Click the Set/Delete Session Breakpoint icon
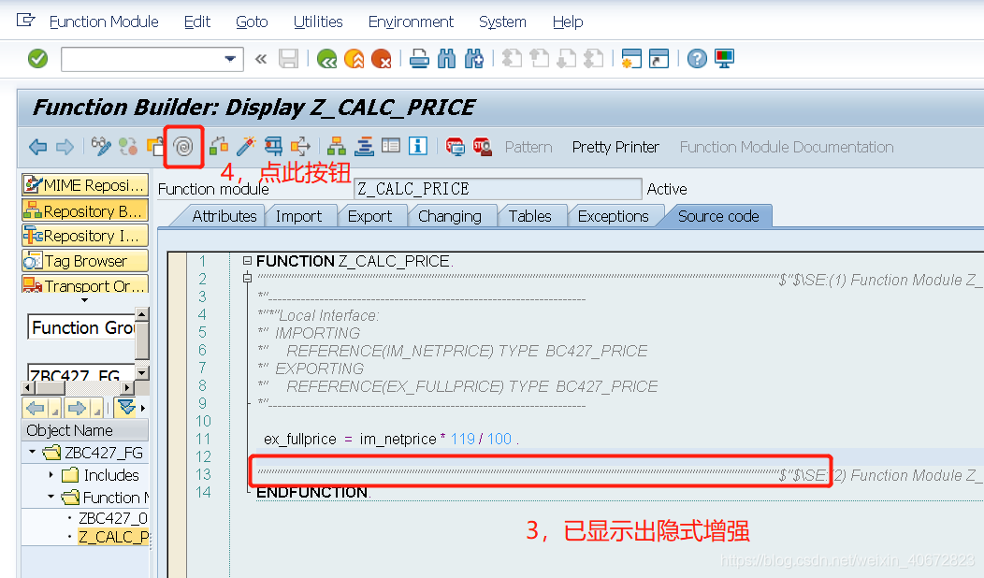This screenshot has height=578, width=984. 455,147
